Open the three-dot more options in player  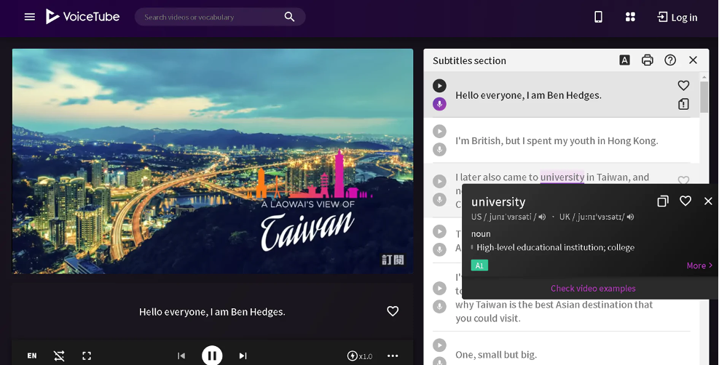pyautogui.click(x=393, y=356)
